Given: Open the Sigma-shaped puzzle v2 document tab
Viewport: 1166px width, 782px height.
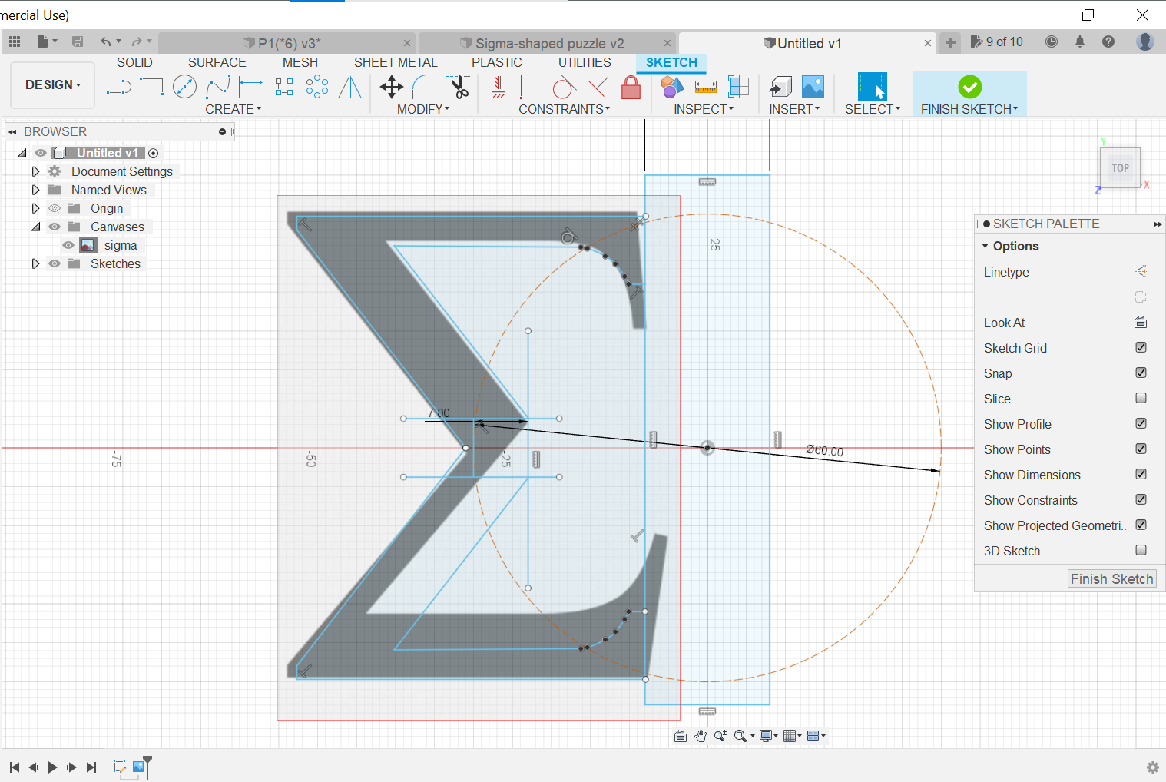Looking at the screenshot, I should point(548,43).
